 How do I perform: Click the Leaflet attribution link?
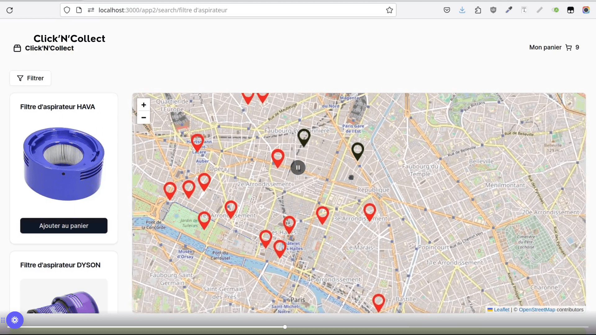[502, 310]
